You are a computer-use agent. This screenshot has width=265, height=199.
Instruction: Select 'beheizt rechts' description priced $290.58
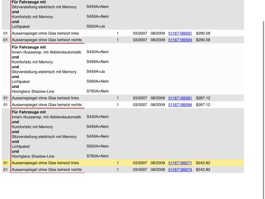pos(46,40)
